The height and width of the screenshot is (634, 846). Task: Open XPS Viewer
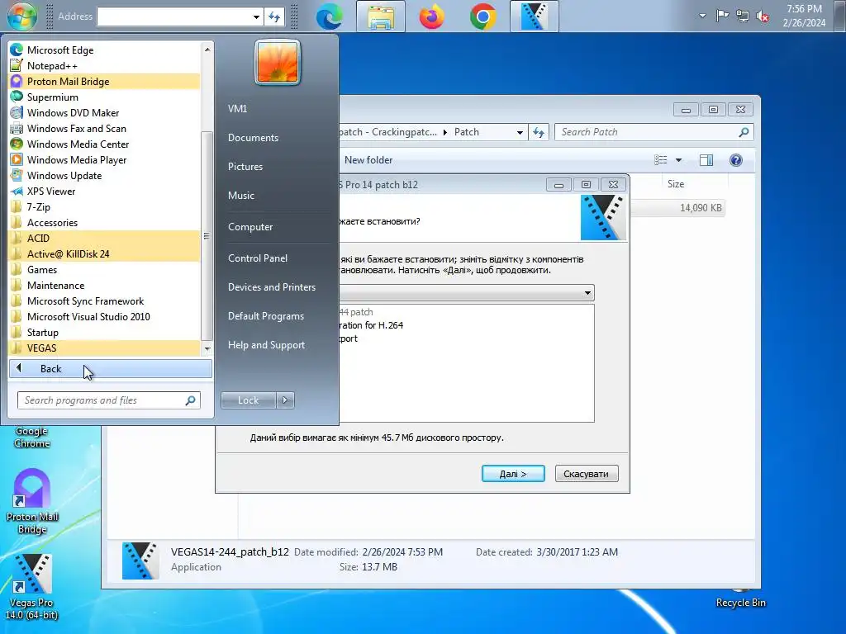[104, 191]
